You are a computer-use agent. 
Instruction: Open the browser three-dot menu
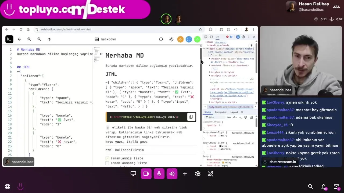click(253, 29)
